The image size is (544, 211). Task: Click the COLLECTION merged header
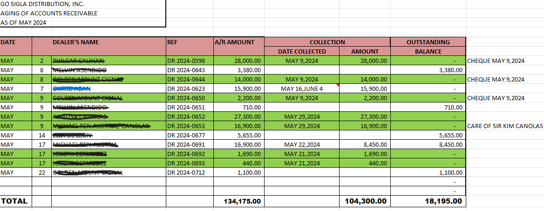tap(327, 42)
